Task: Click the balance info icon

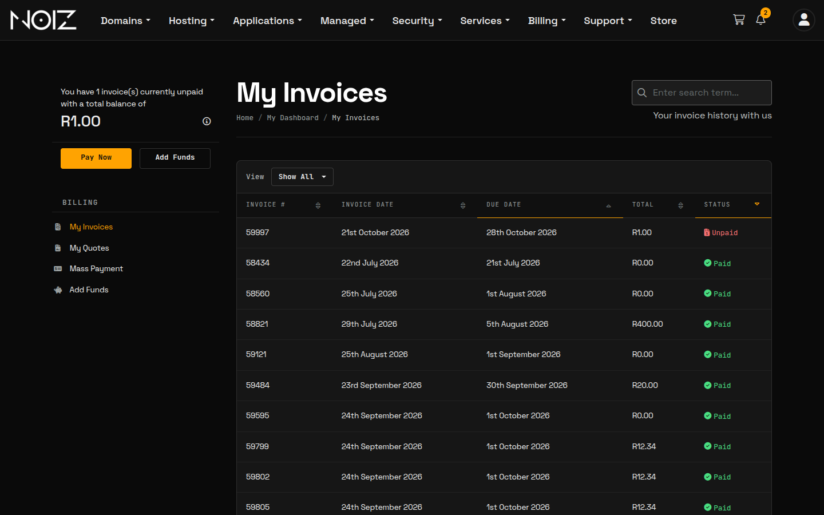Action: tap(207, 121)
